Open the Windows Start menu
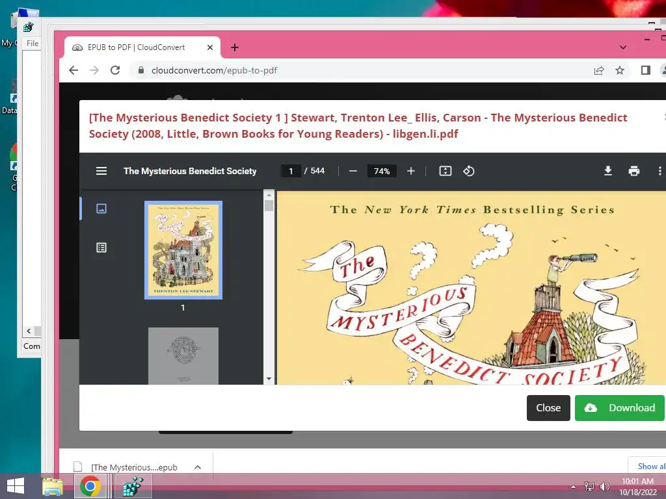This screenshot has width=666, height=499. coord(16,486)
